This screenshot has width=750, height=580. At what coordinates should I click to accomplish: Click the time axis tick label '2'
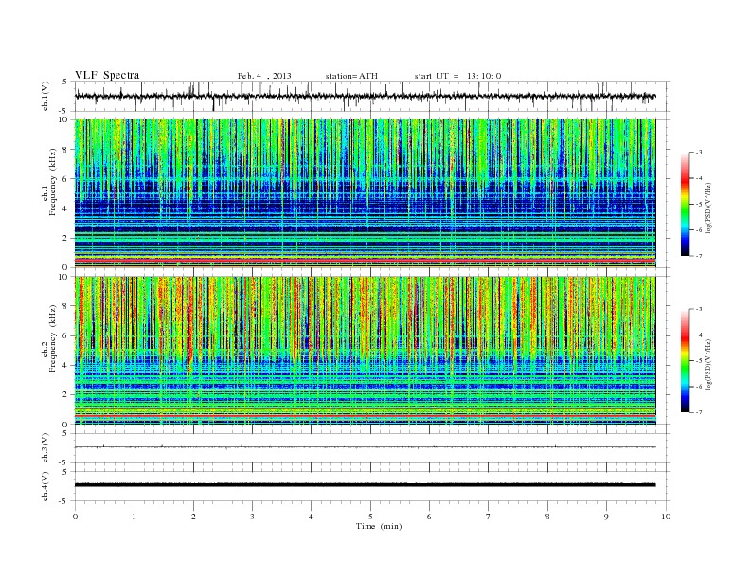pos(193,517)
